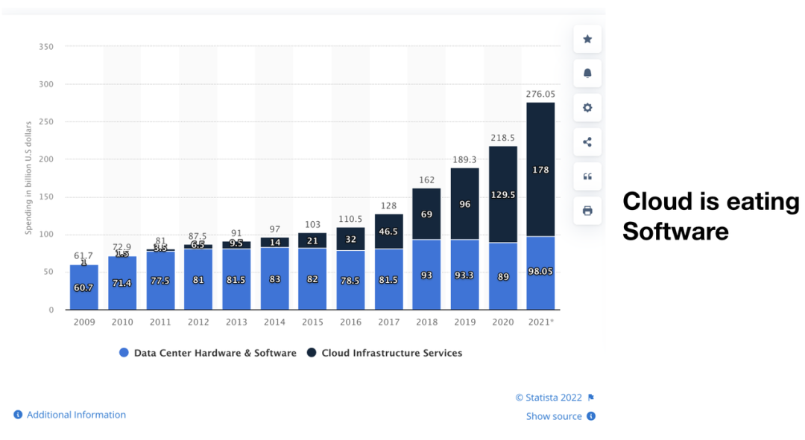Click the Show source link

tap(554, 416)
